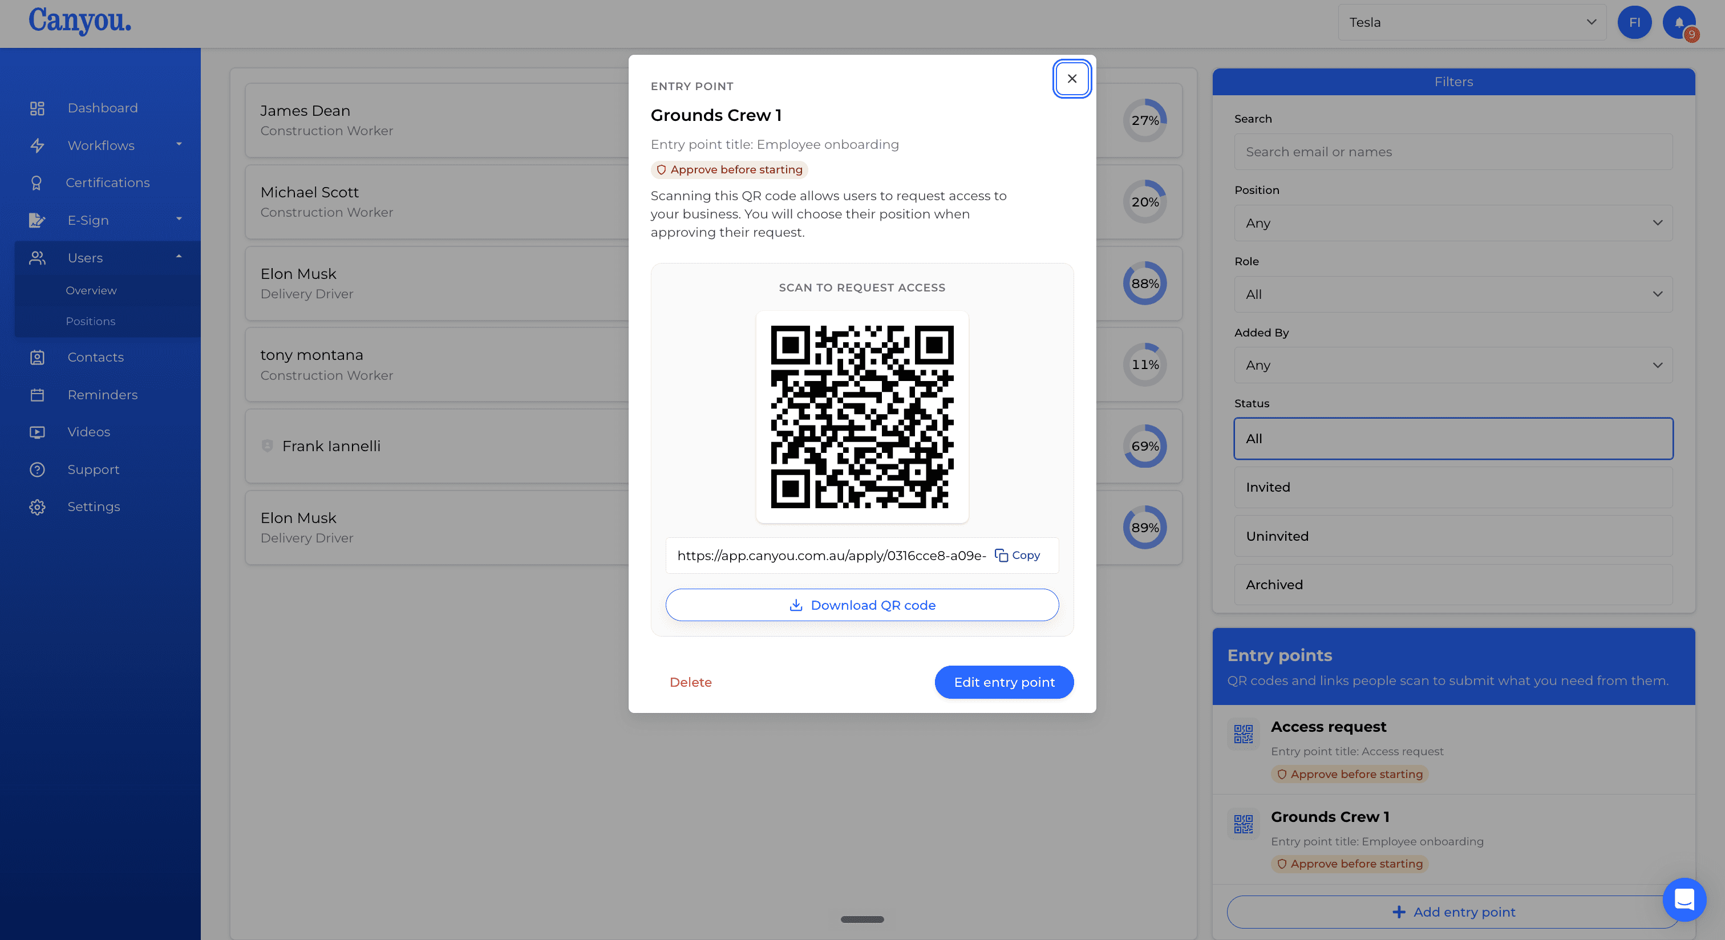Click the Access request QR icon
This screenshot has height=940, width=1725.
(1243, 734)
